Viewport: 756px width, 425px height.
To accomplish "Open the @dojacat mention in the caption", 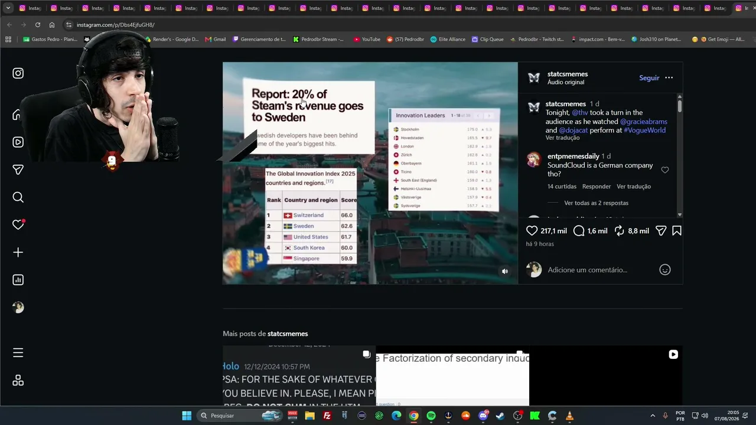I will (573, 130).
